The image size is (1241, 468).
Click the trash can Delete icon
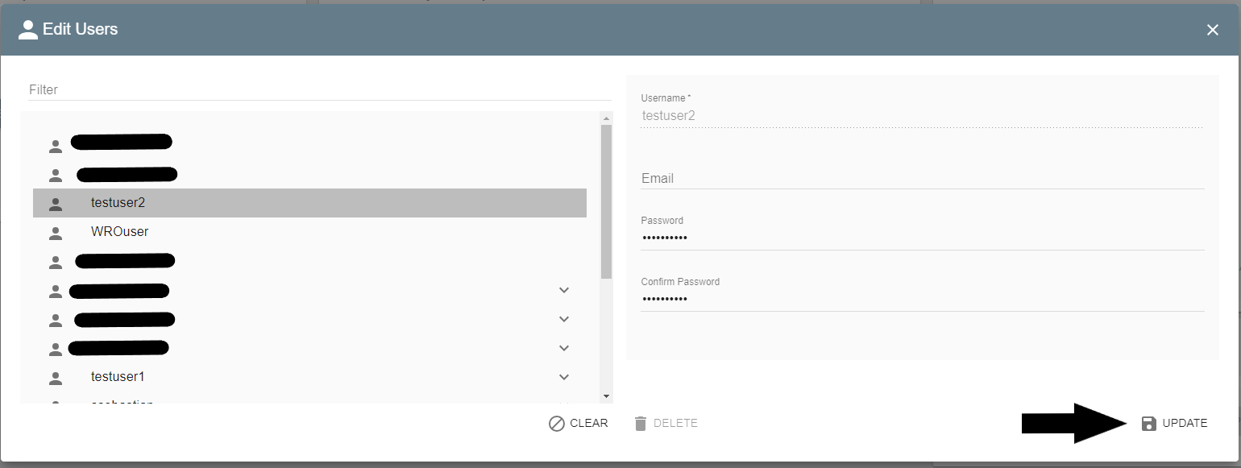641,423
